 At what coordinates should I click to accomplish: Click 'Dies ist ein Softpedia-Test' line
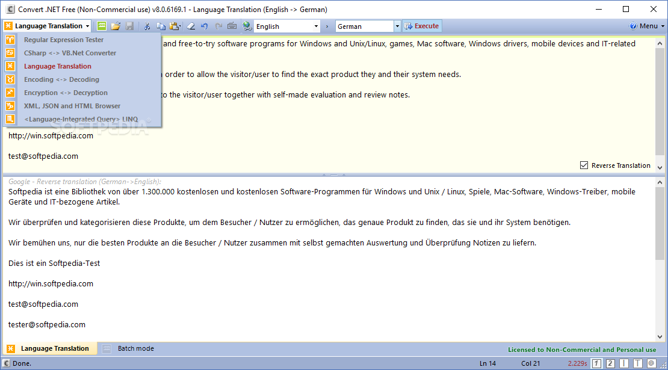pyautogui.click(x=54, y=263)
